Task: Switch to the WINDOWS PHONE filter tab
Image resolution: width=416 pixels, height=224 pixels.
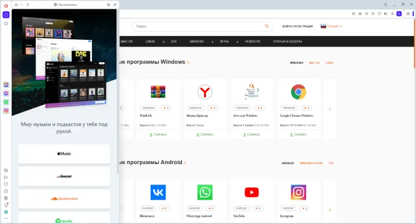Action: pos(311,163)
